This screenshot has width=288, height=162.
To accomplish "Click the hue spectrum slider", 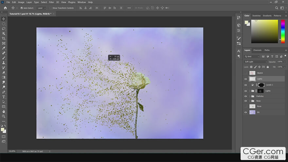I will click(x=283, y=32).
